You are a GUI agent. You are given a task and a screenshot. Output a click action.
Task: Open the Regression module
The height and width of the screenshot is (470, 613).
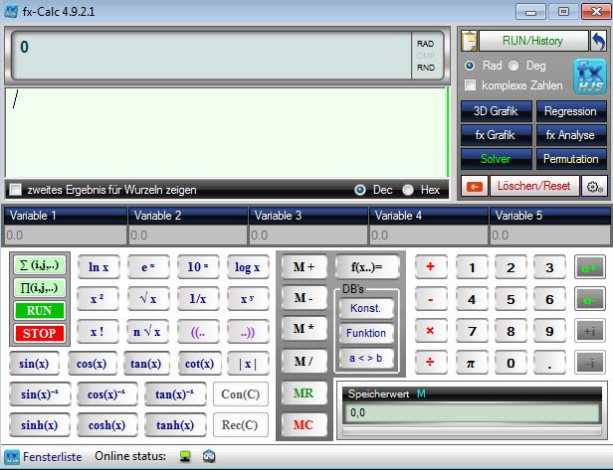(571, 111)
